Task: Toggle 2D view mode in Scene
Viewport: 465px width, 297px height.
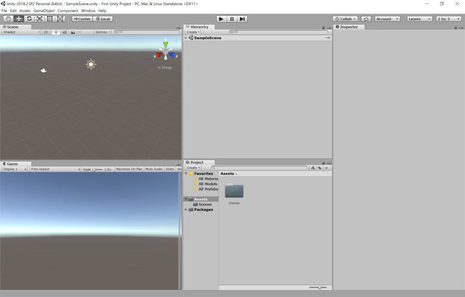Action: tap(46, 32)
